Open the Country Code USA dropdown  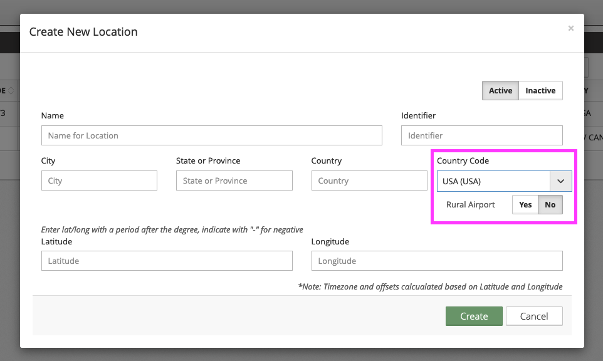tap(504, 181)
